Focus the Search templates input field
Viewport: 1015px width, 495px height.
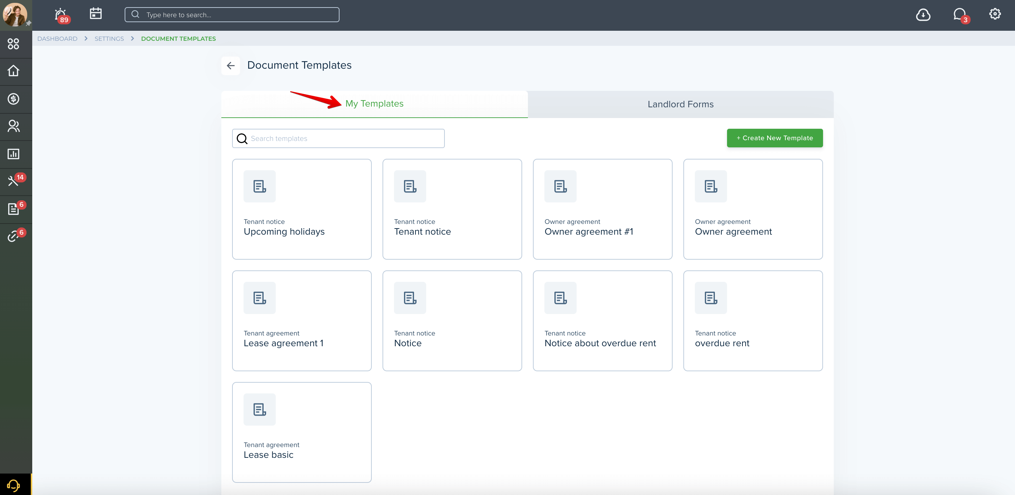[338, 138]
